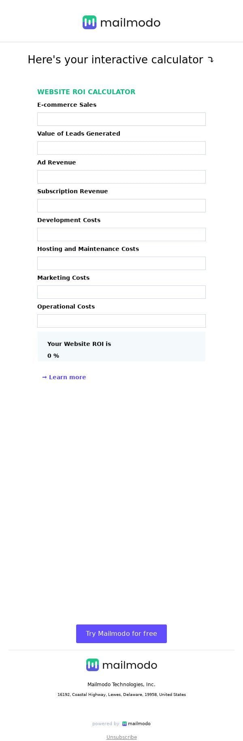This screenshot has height=741, width=243.
Task: Click the Unsubscribe link
Action: pos(122,737)
